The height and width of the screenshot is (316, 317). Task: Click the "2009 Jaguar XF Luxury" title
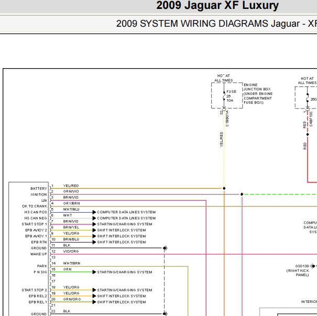[217, 5]
